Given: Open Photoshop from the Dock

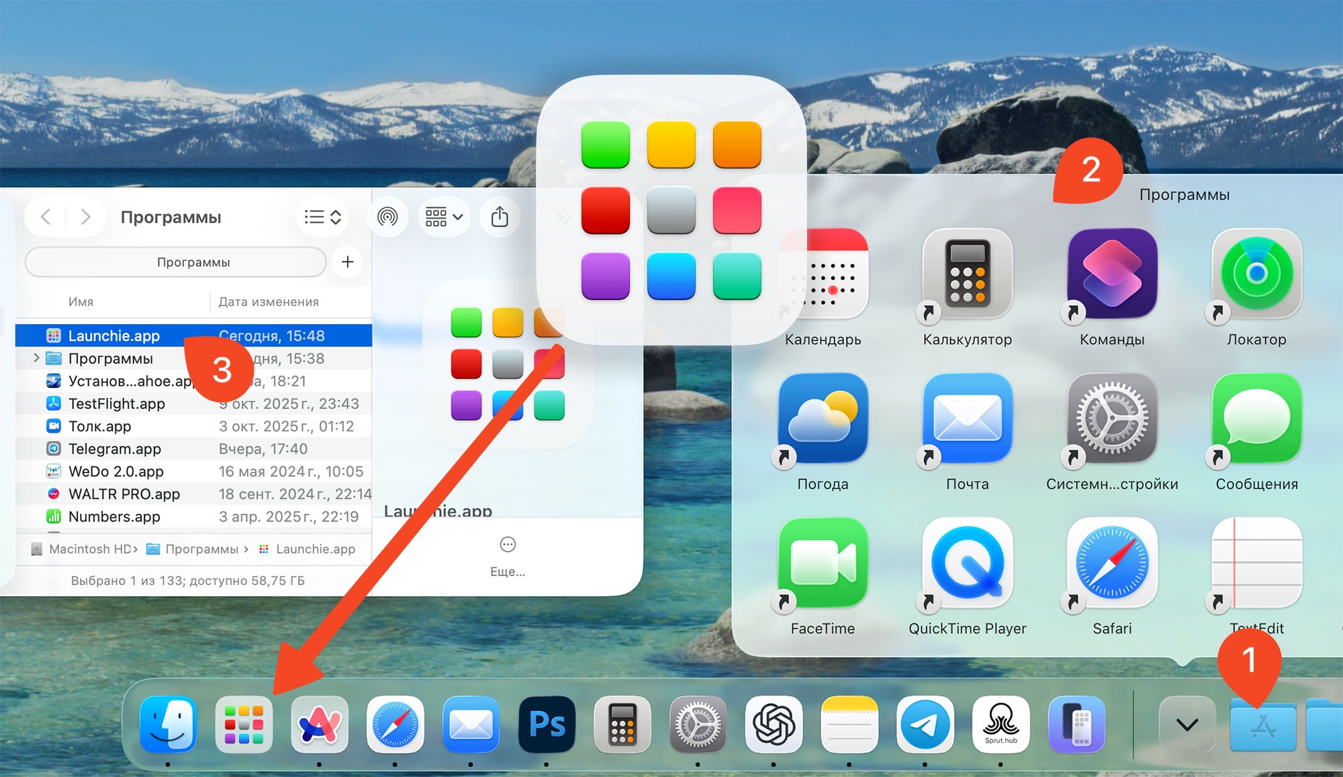Looking at the screenshot, I should [x=547, y=725].
